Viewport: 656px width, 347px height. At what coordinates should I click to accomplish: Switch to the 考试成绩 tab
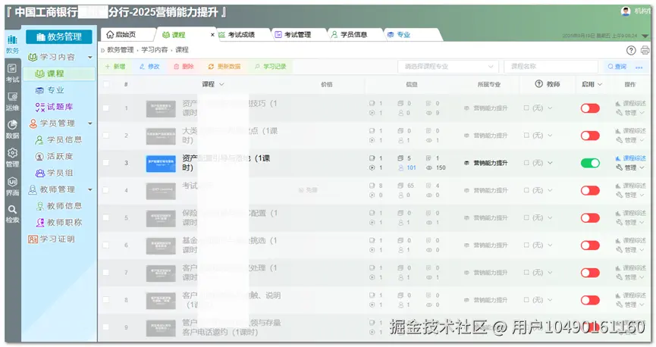coord(241,35)
